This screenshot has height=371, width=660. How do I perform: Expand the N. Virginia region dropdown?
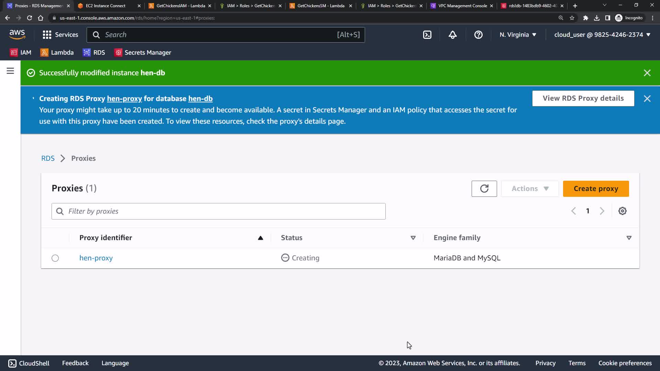[518, 35]
